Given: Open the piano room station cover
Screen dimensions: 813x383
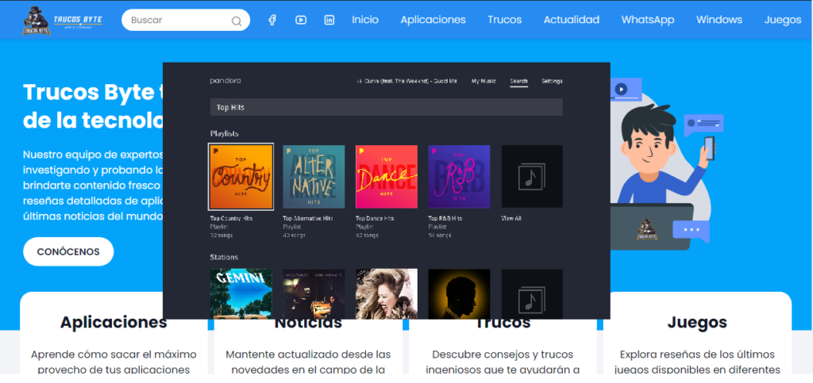Looking at the screenshot, I should pos(314,293).
